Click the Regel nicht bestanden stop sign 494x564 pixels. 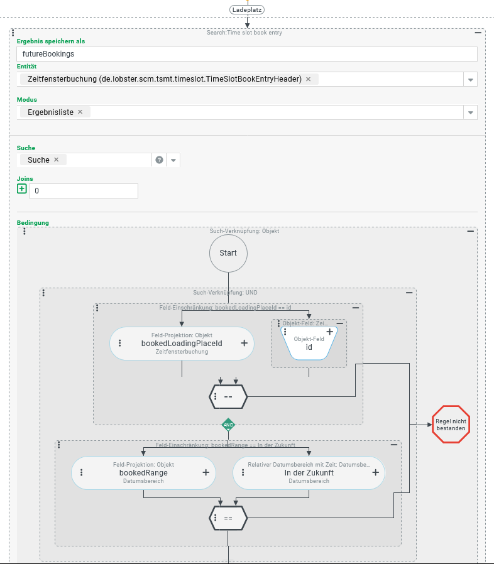[451, 425]
